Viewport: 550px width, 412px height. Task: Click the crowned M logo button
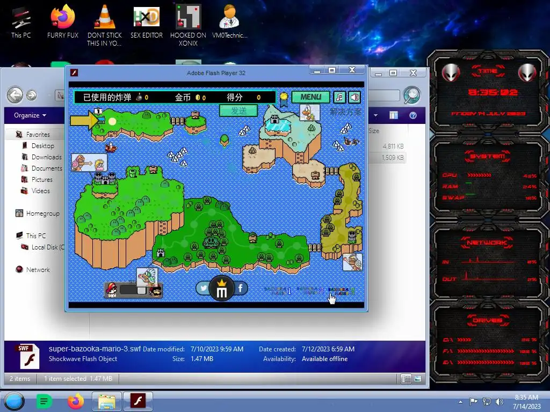coord(222,288)
